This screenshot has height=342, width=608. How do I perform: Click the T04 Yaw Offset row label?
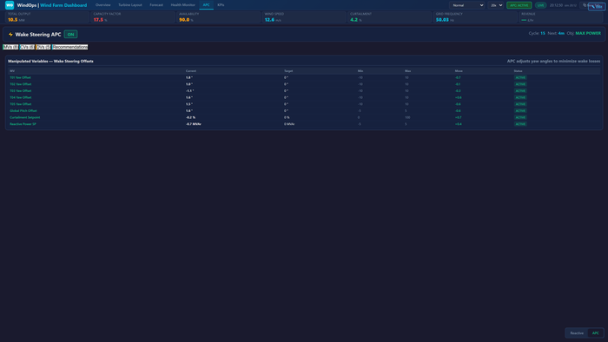point(21,97)
